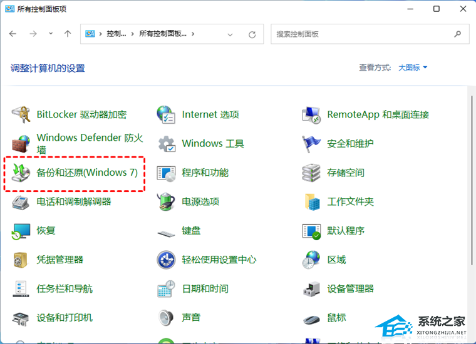Expand chevron after 控制 breadcrumb

tap(132, 34)
